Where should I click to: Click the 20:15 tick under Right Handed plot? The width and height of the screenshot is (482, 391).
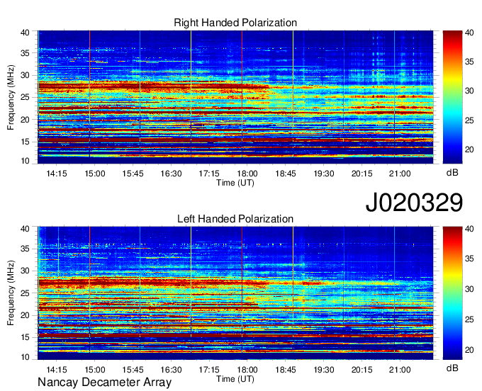[361, 174]
